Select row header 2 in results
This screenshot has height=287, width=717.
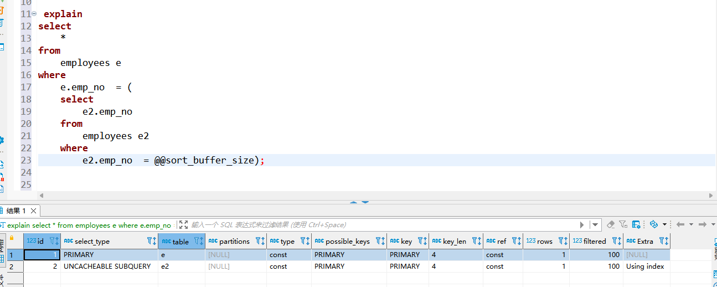[15, 266]
